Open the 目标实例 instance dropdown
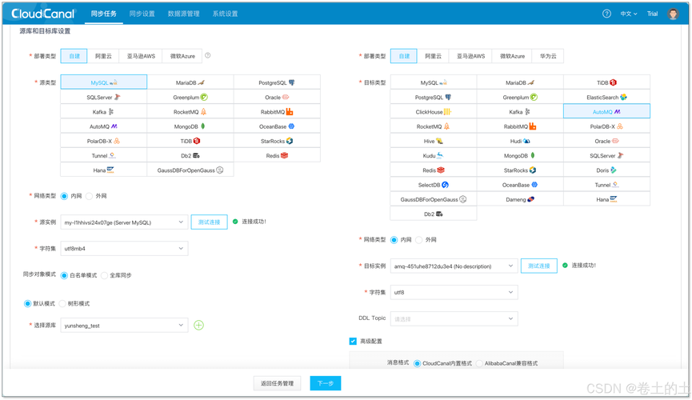692x400 pixels. pos(454,266)
